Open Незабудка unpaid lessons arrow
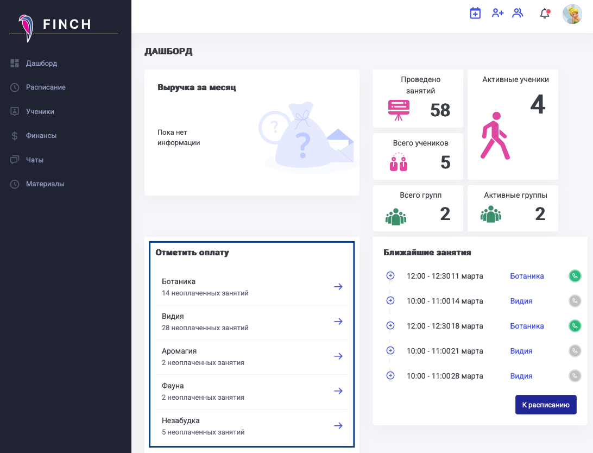 click(338, 426)
